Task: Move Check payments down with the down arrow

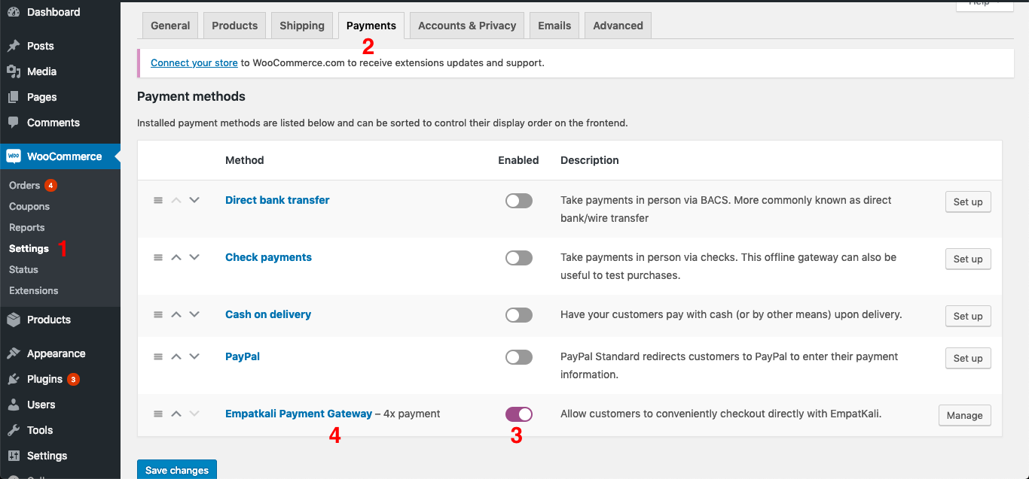Action: click(x=194, y=257)
